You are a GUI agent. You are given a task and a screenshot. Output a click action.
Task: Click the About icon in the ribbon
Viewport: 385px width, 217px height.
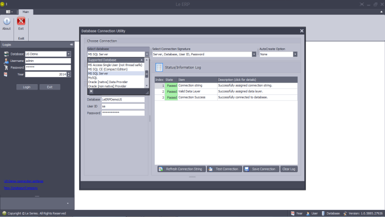pyautogui.click(x=6, y=22)
